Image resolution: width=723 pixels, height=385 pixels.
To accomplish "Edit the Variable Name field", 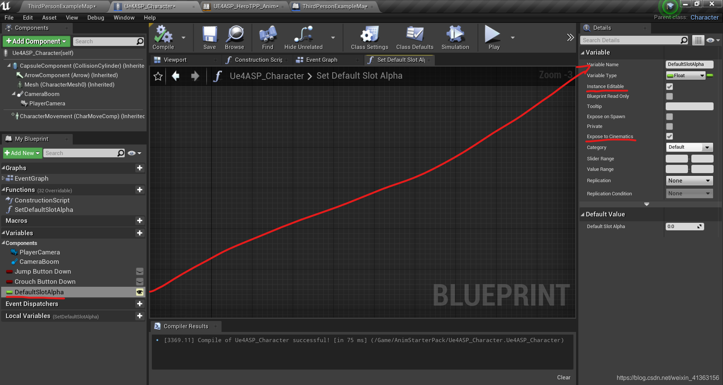I will click(x=689, y=64).
